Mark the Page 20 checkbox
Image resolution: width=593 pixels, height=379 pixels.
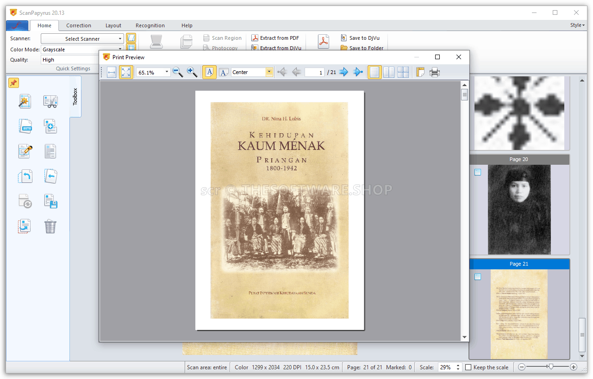coord(478,172)
